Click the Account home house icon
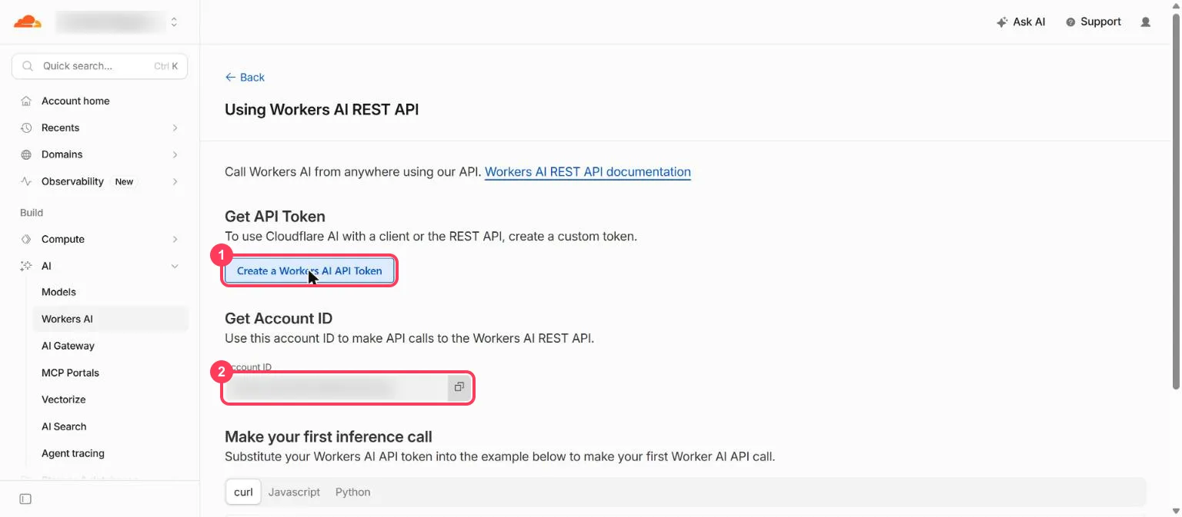 pyautogui.click(x=26, y=101)
